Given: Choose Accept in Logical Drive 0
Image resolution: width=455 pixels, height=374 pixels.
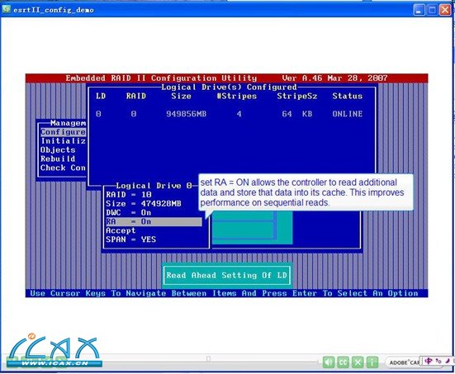Looking at the screenshot, I should pyautogui.click(x=121, y=230).
